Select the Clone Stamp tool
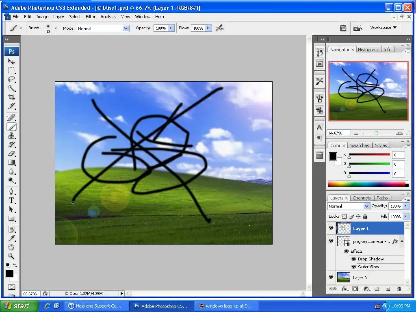Viewport: 416px width, 312px height. click(11, 136)
